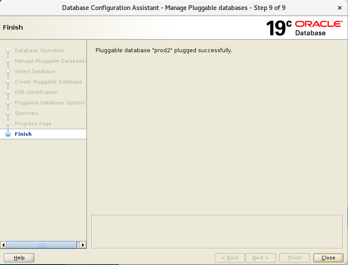Select the Create Pluggable Database step
Screen dimensions: 348x265
click(x=48, y=82)
